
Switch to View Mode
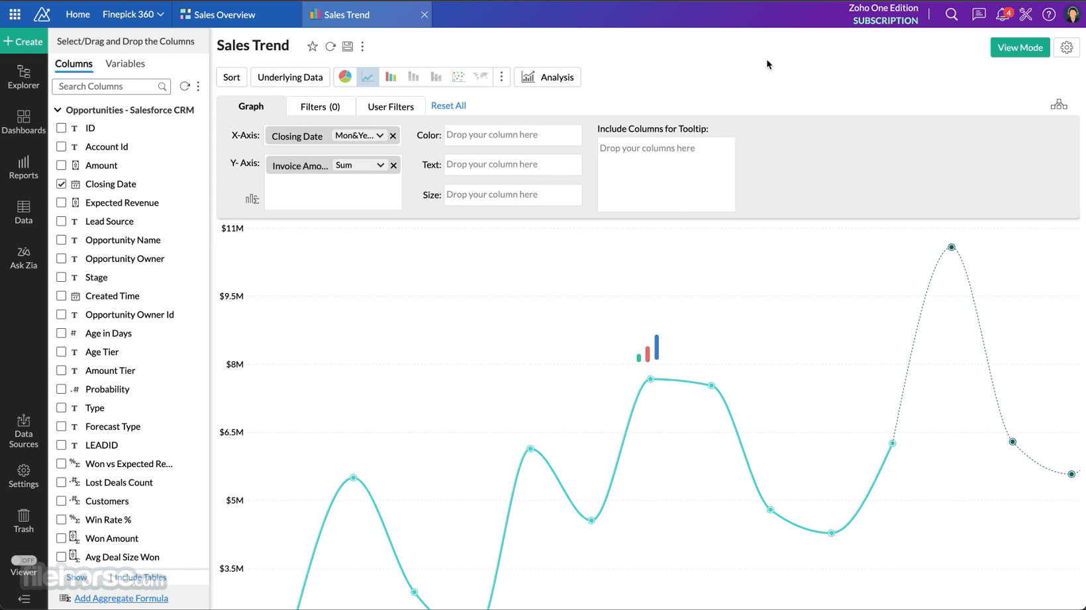click(x=1020, y=48)
